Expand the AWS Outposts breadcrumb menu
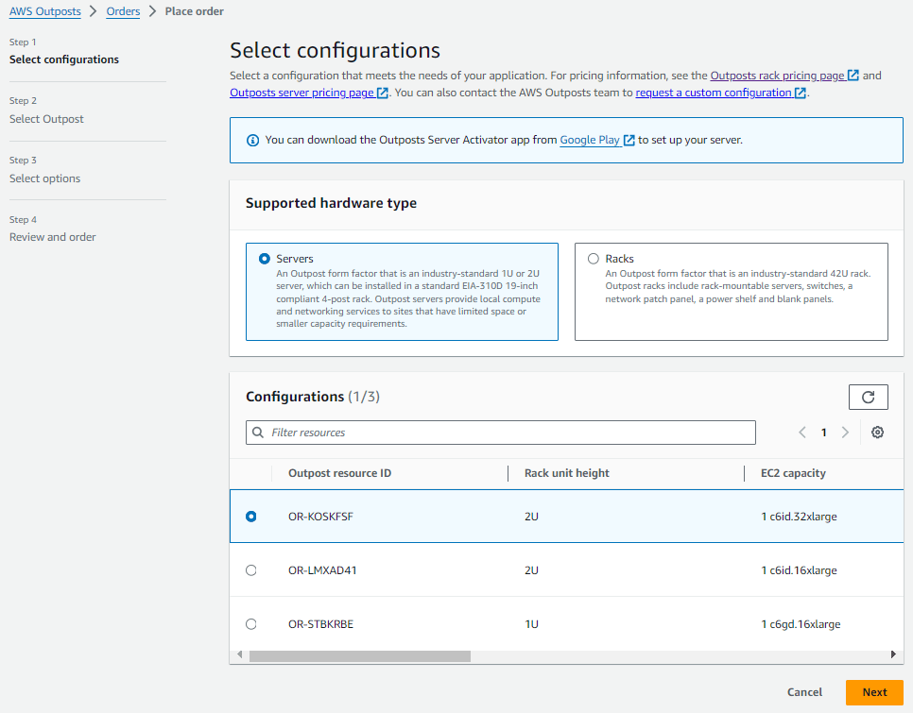This screenshot has width=913, height=713. [x=45, y=10]
